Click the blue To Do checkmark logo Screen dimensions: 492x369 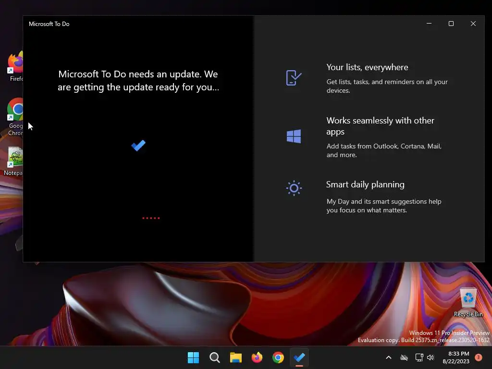click(138, 145)
